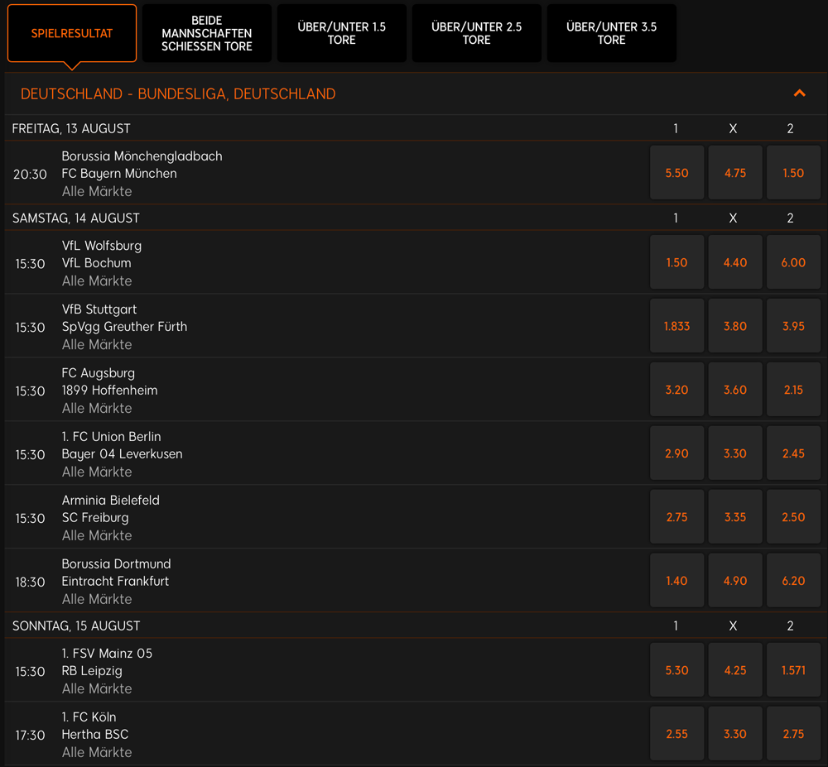Pick 3.30 draw Union Berlin vs Leverkusen
This screenshot has width=828, height=767.
click(735, 453)
